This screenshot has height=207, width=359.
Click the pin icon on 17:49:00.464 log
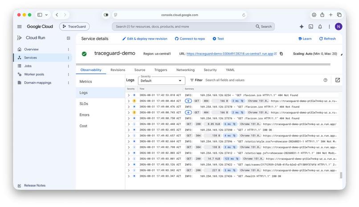188,101
